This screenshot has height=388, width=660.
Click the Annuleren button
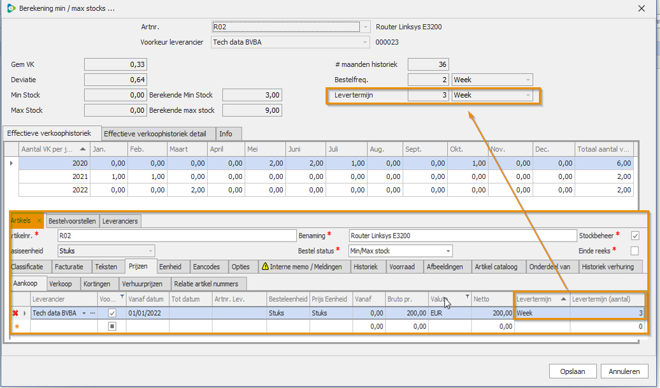coord(624,371)
